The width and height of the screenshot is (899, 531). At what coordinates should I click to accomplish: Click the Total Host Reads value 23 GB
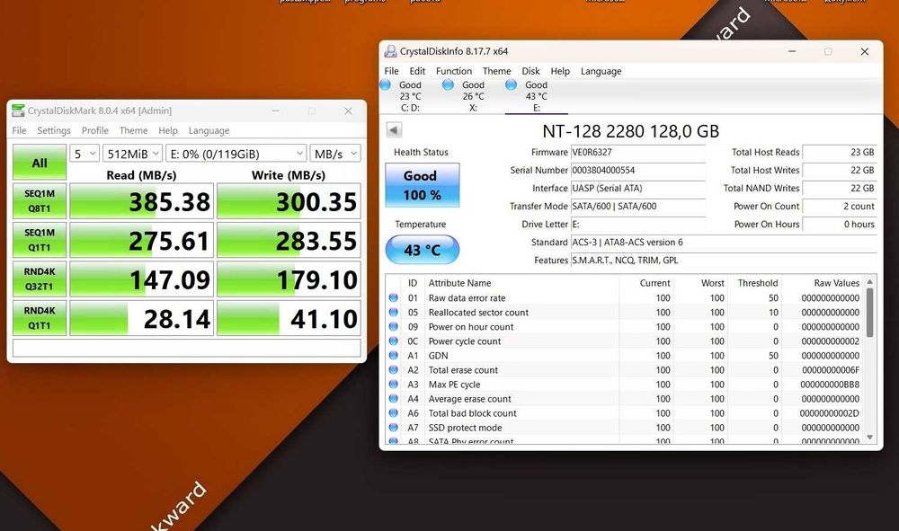(840, 153)
